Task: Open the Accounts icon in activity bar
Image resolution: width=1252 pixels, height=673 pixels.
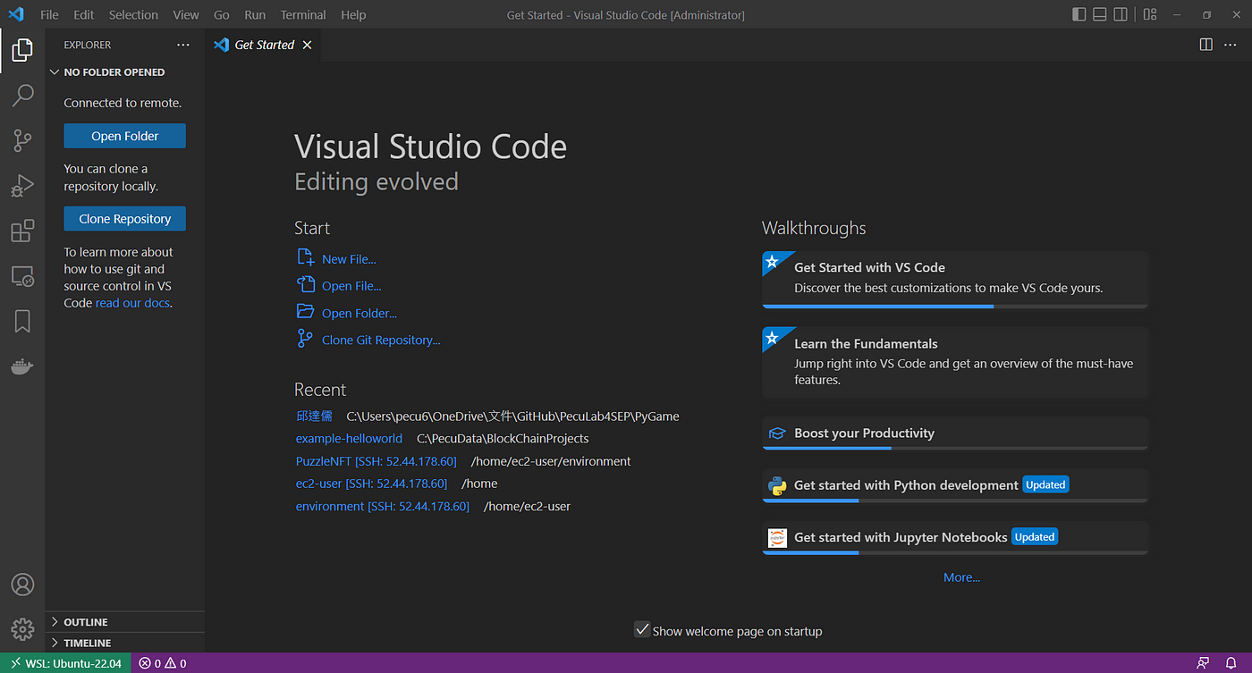Action: pyautogui.click(x=22, y=585)
